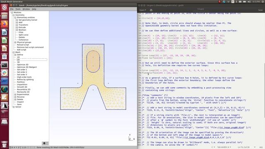Click Recombine 2D mesh item

tap(24, 89)
